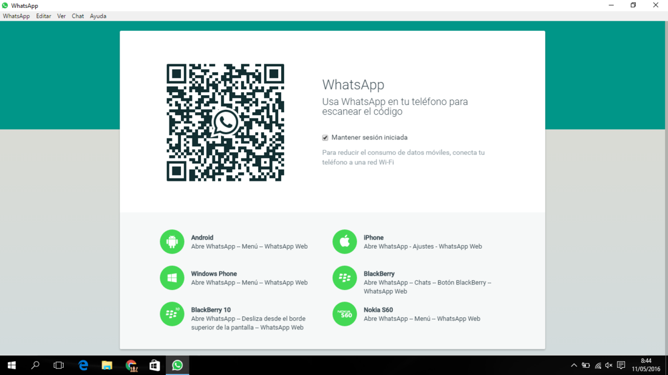Launch Microsoft Edge from the taskbar

83,365
